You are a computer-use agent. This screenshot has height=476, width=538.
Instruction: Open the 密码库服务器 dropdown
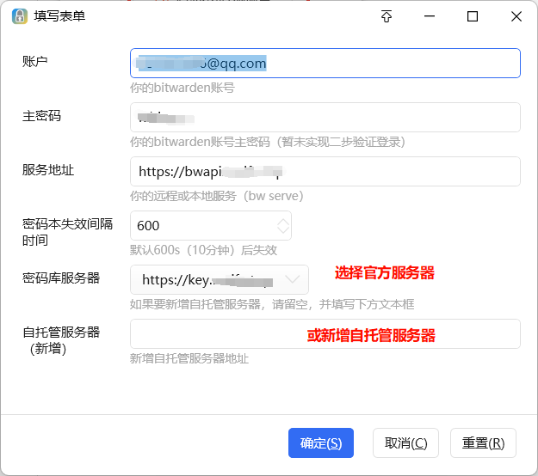coord(220,280)
